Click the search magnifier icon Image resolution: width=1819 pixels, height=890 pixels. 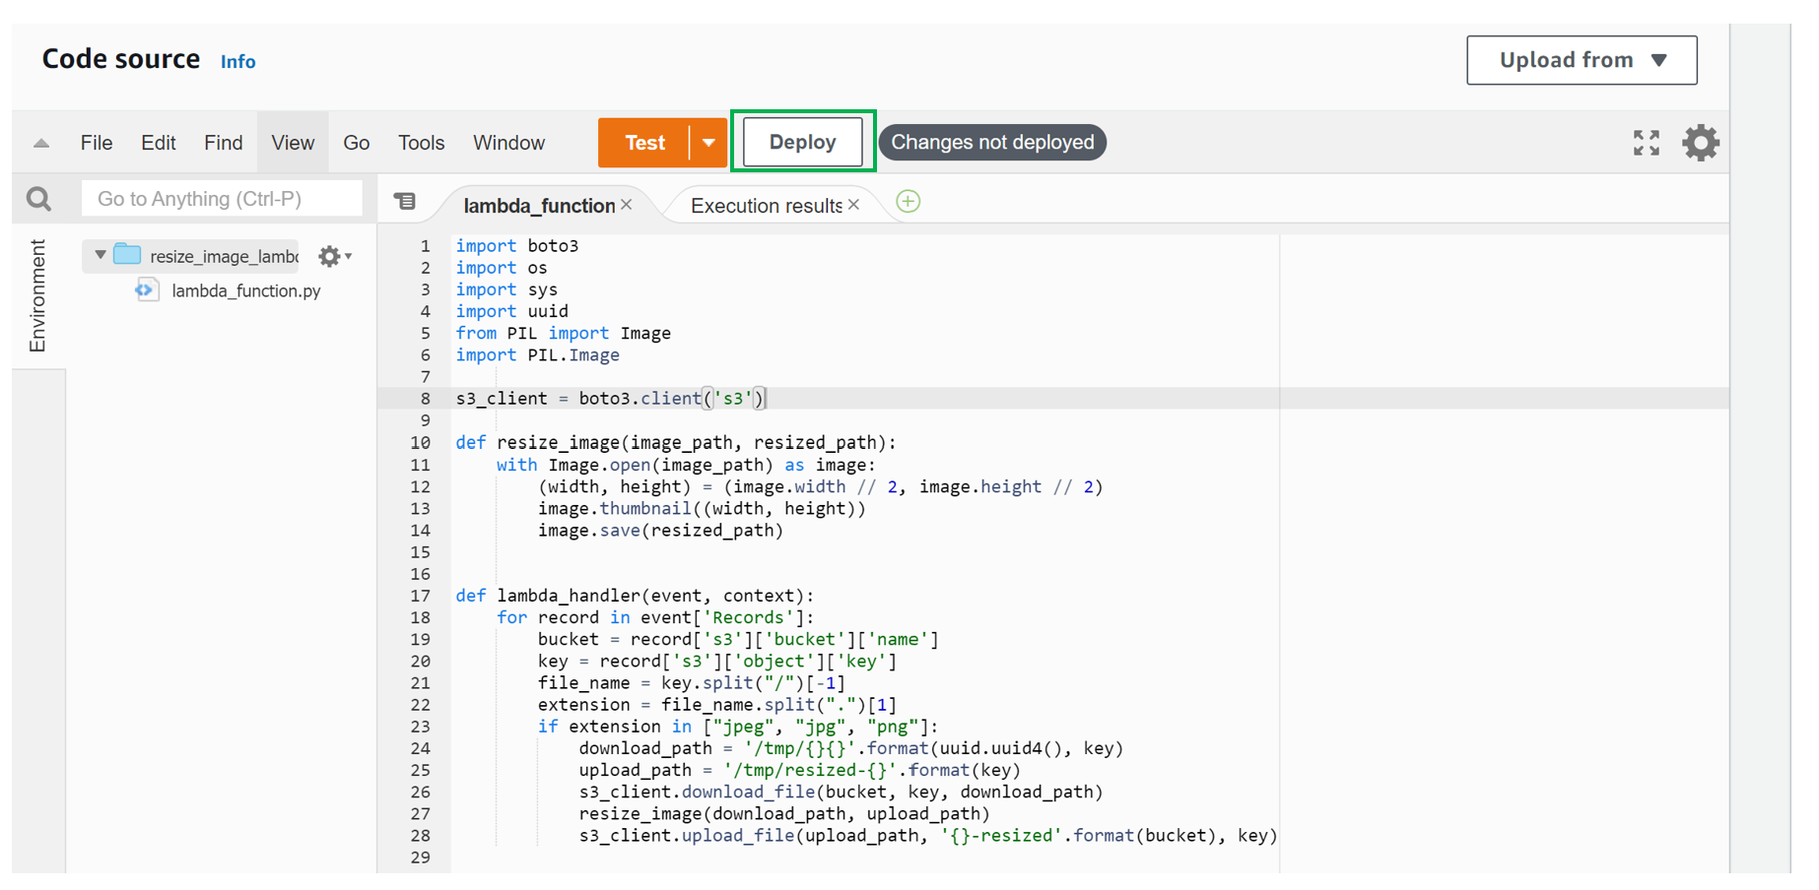tap(38, 199)
